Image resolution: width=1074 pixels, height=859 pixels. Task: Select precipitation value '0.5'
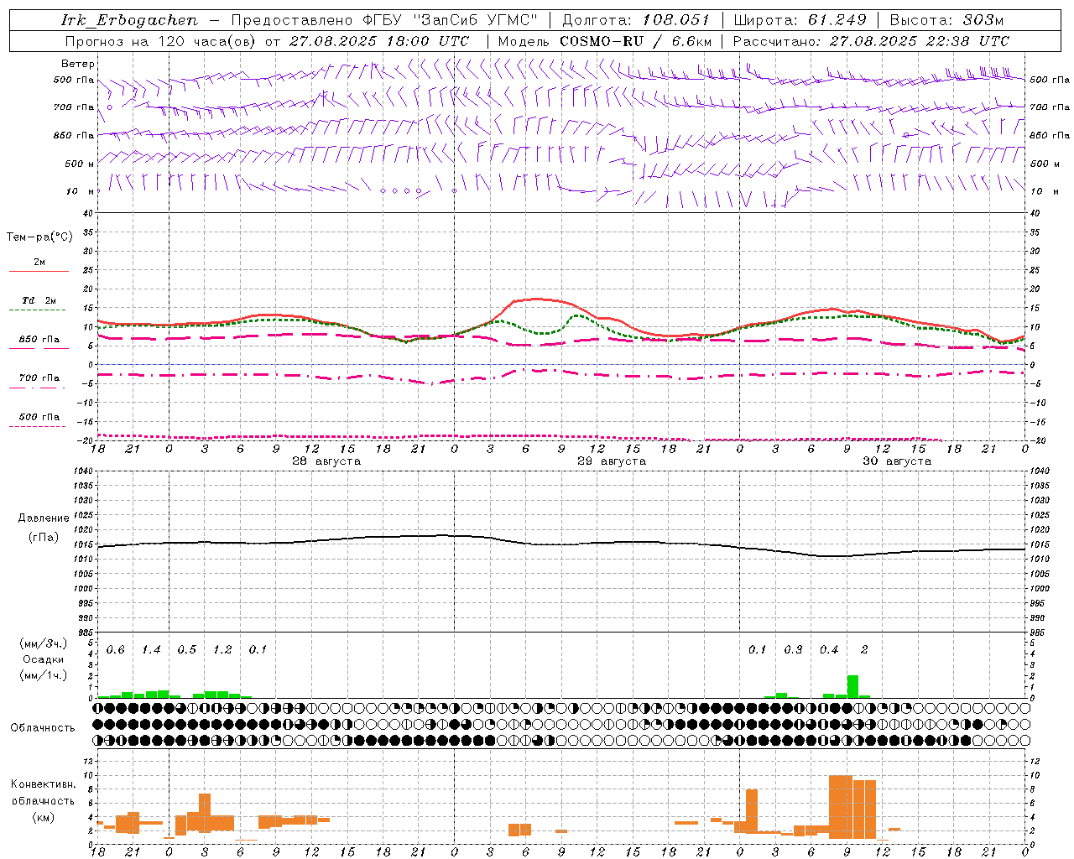[x=187, y=650]
